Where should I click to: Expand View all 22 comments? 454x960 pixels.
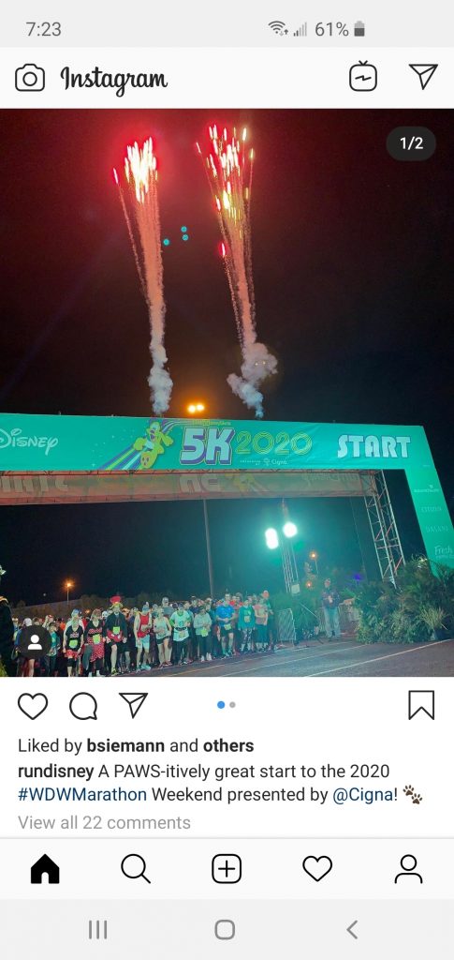(105, 822)
